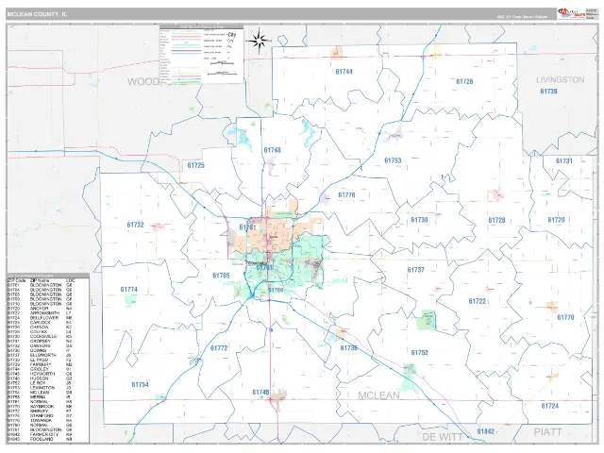Select ZIP label 61728 on the map
This screenshot has width=604, height=453.
pos(496,220)
